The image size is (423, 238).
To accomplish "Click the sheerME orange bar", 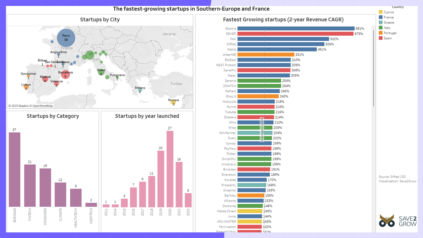I will [266, 55].
